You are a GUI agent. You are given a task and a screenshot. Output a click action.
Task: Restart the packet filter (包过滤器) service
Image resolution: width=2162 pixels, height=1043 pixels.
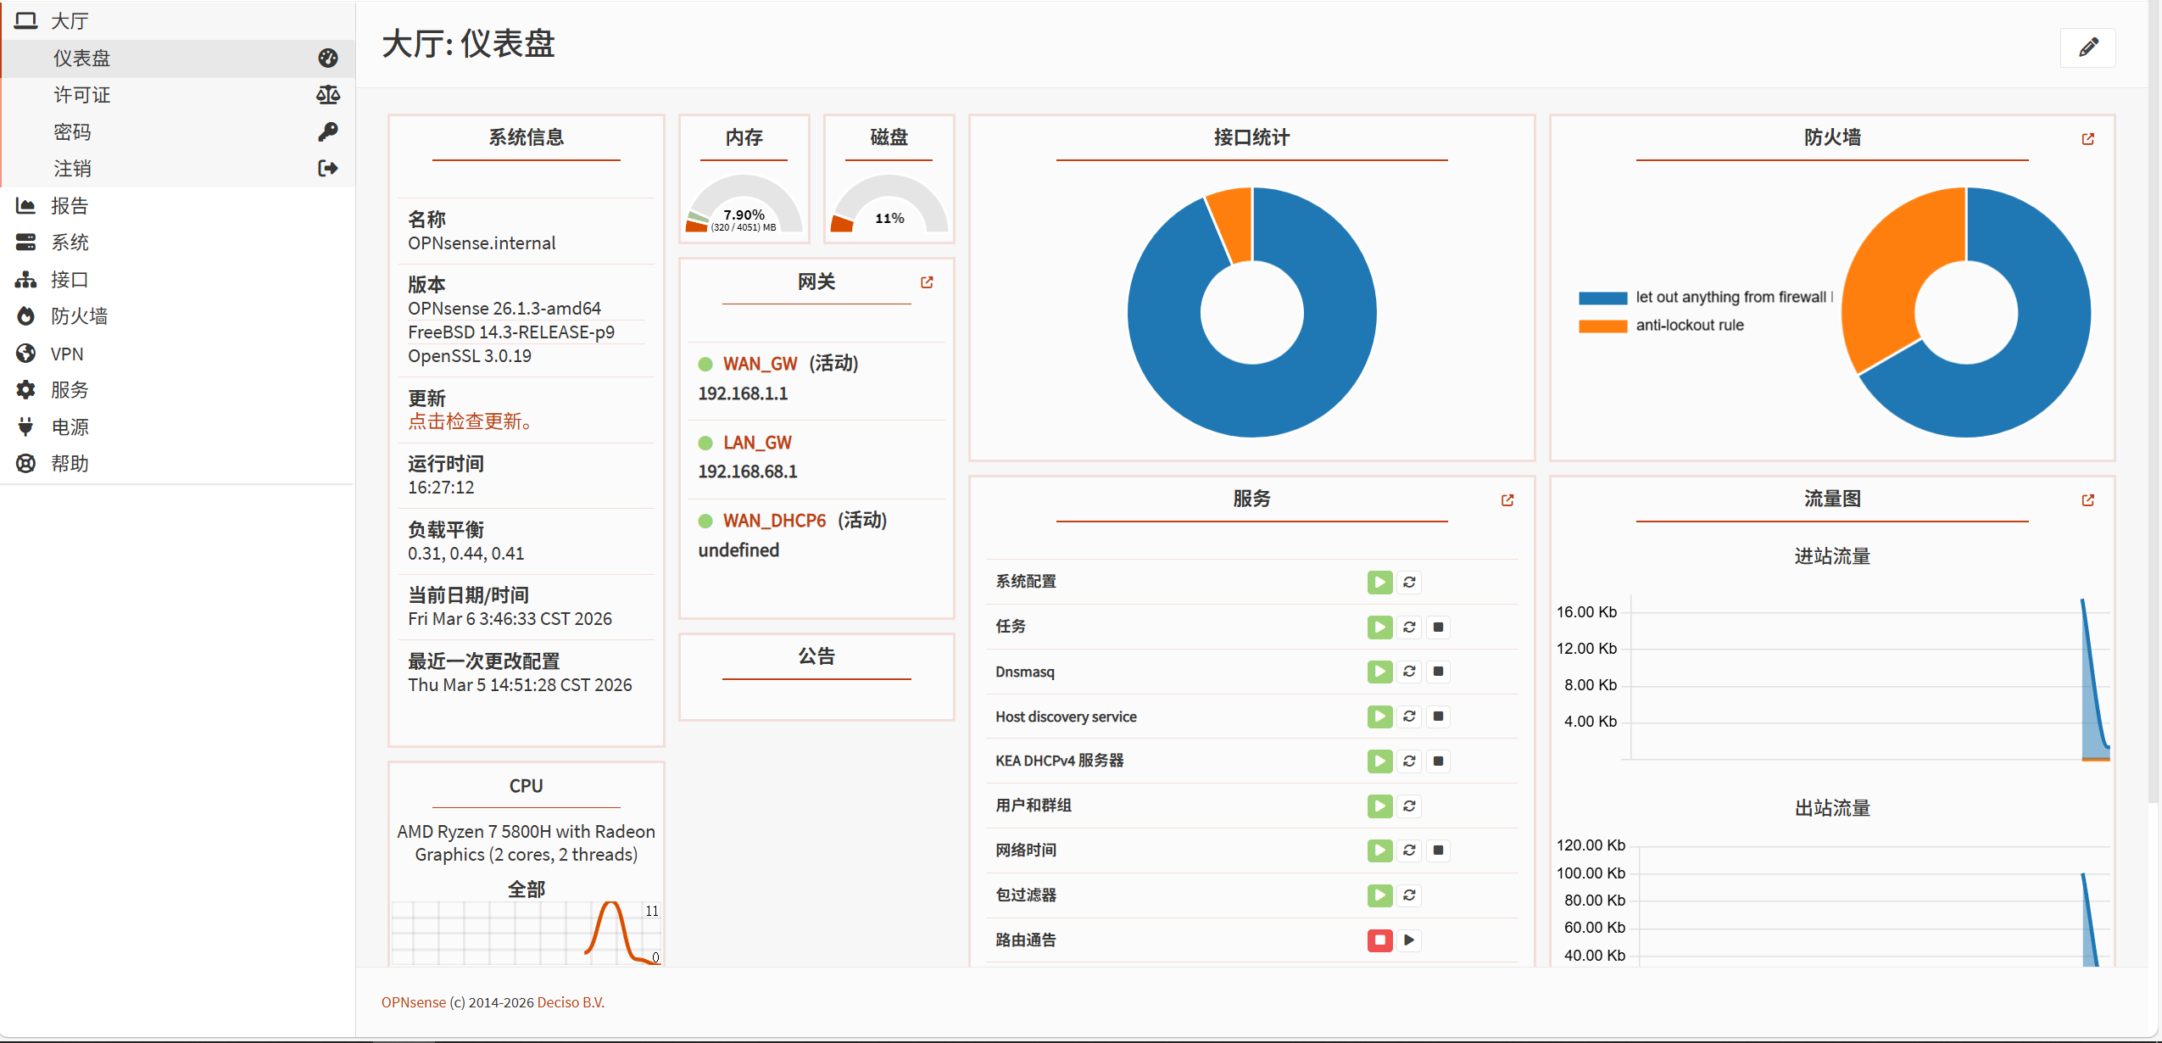pos(1409,895)
